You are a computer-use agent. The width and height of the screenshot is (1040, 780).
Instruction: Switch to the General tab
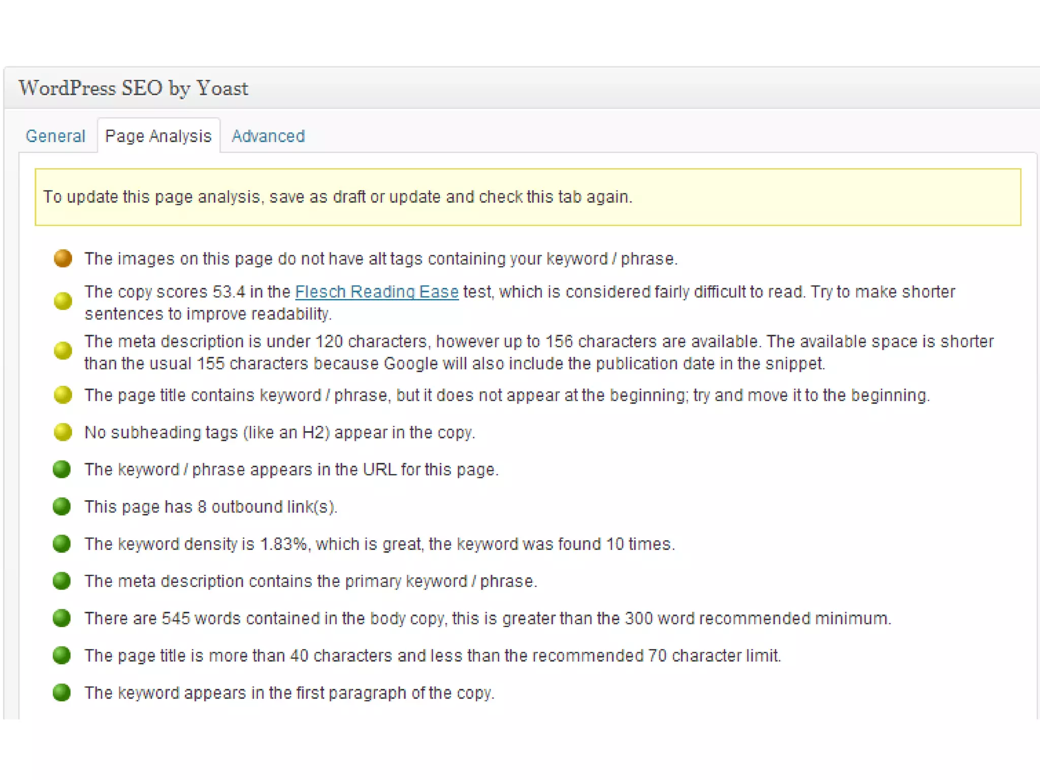click(x=55, y=136)
